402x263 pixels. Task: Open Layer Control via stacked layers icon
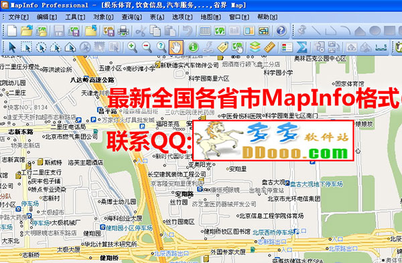[255, 47]
